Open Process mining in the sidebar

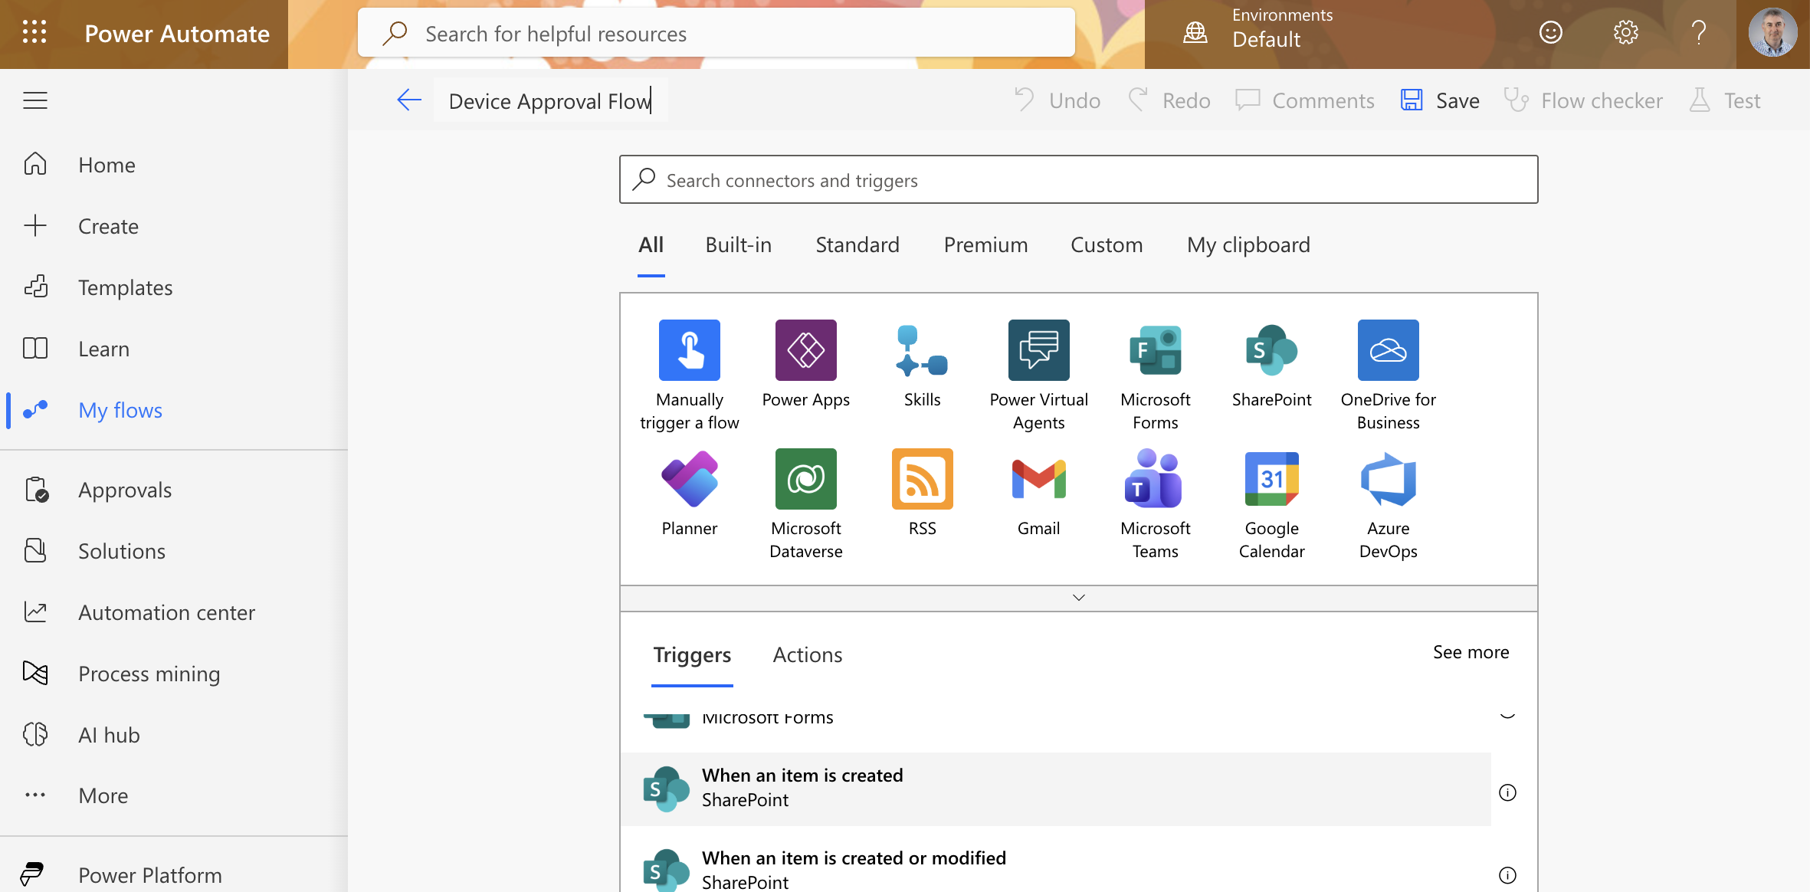[149, 674]
